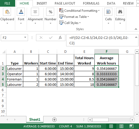The width and height of the screenshot is (139, 129).
Task: Switch to the REVIEW tab
Action: 128,3
